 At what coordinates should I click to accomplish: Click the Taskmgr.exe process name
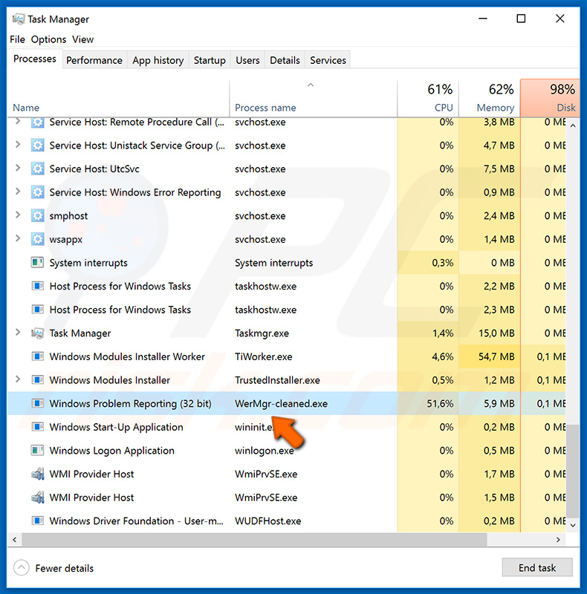262,333
